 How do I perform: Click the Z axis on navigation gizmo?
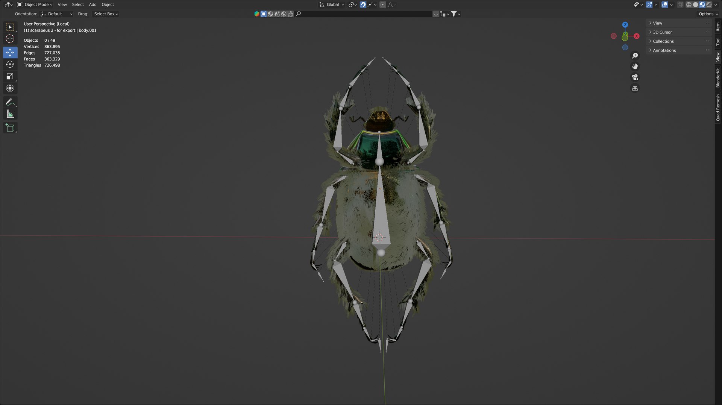[625, 25]
